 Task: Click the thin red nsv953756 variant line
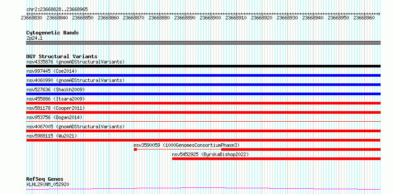pos(203,121)
